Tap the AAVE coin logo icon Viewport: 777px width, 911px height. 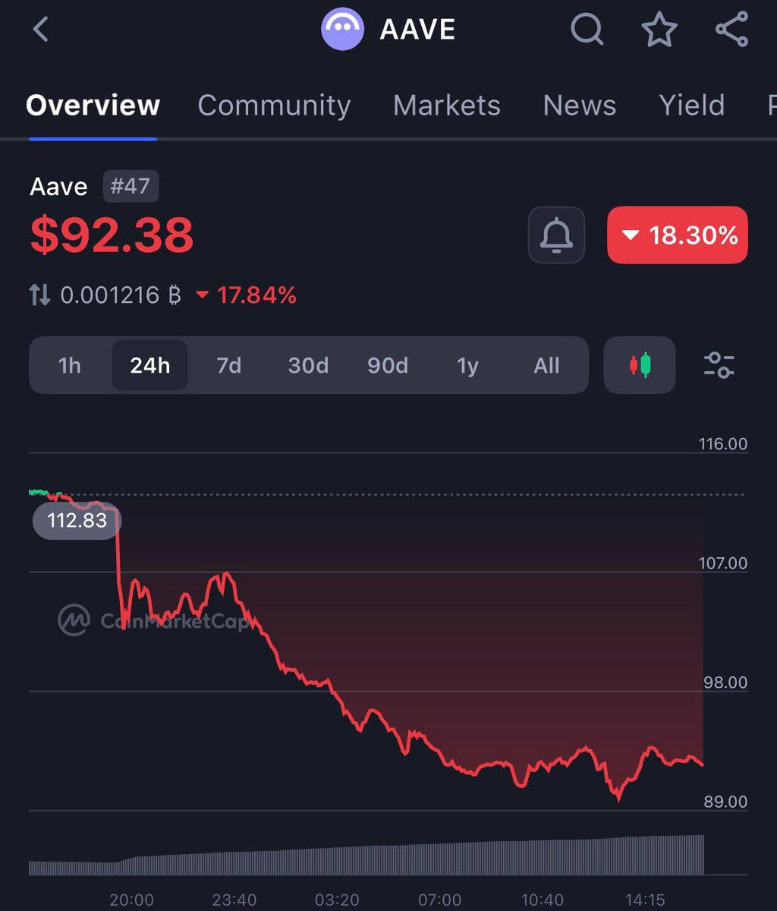tap(342, 30)
